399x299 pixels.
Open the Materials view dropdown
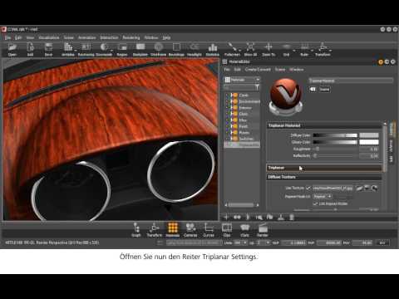[x=242, y=80]
